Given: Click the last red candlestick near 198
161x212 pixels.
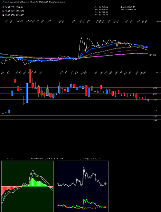Looking at the screenshot, I should point(148,100).
